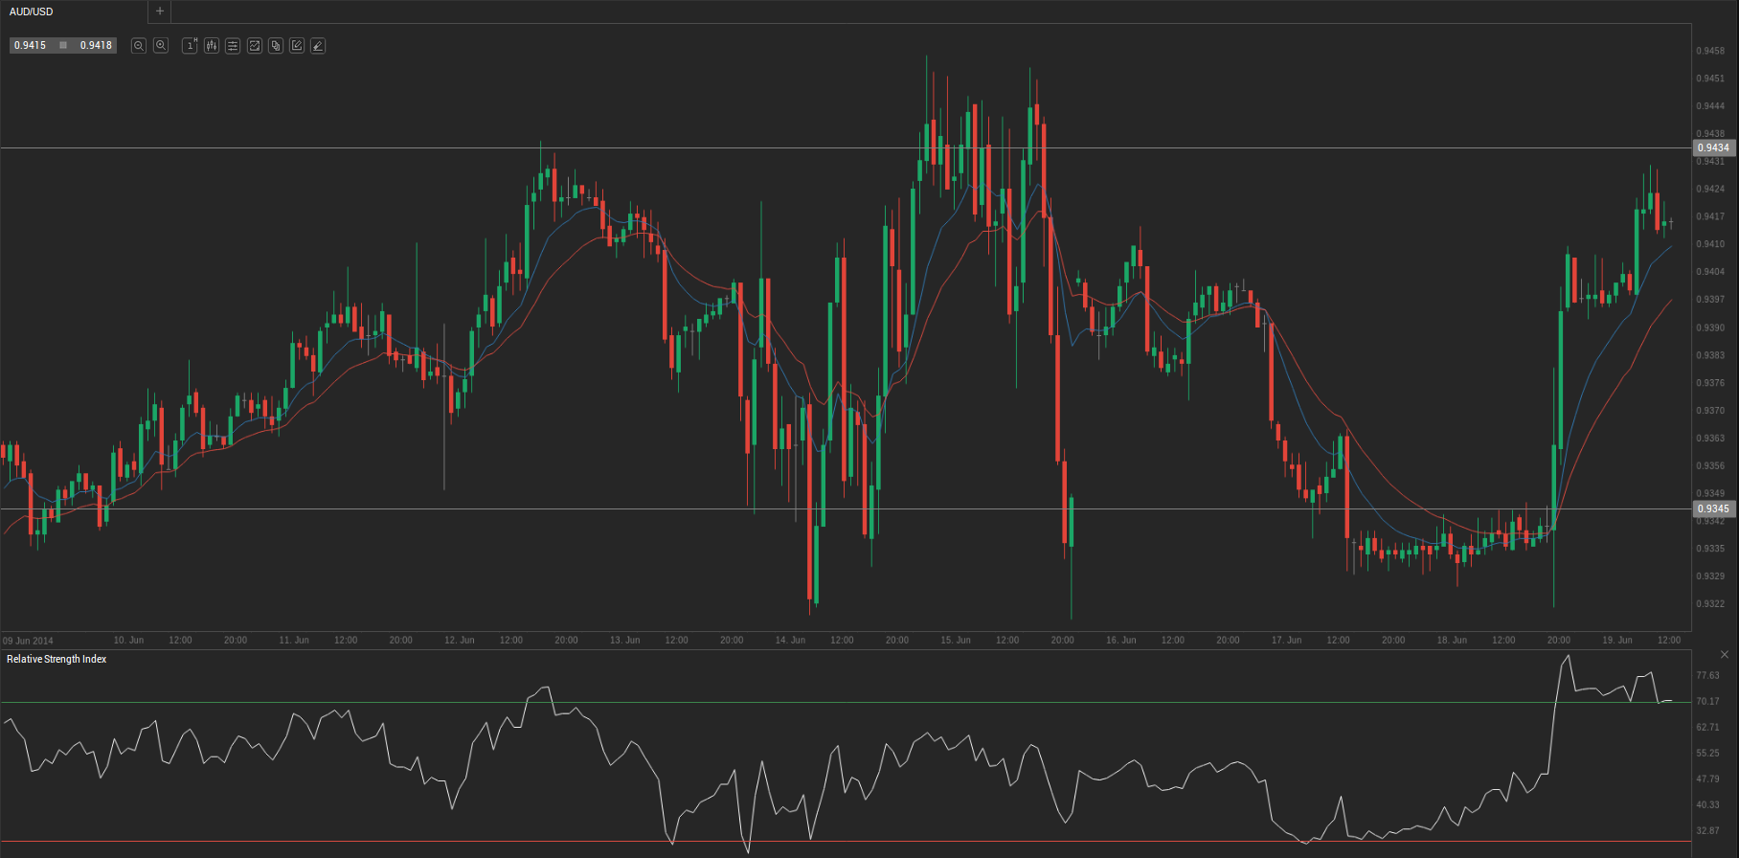
Task: Click the 77.63 RSI axis value
Action: click(1707, 675)
